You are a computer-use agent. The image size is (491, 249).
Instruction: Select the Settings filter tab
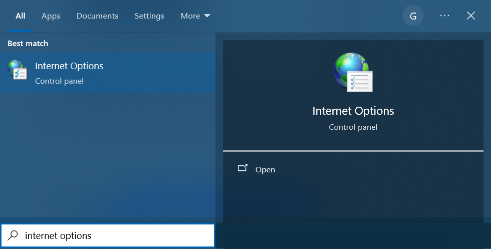click(x=149, y=16)
